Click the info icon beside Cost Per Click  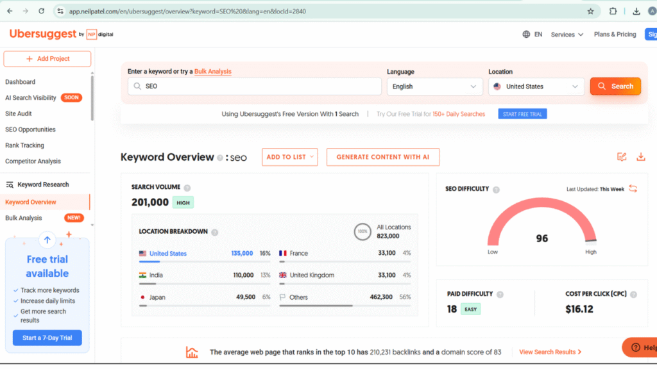(x=633, y=294)
